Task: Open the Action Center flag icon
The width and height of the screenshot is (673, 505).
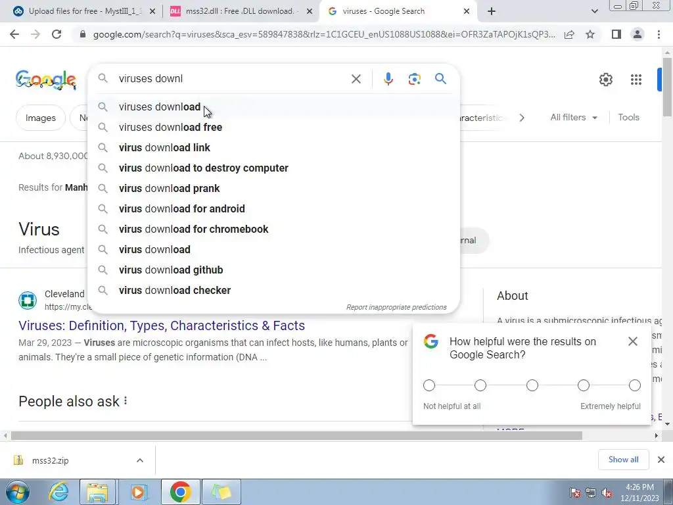Action: coord(575,493)
